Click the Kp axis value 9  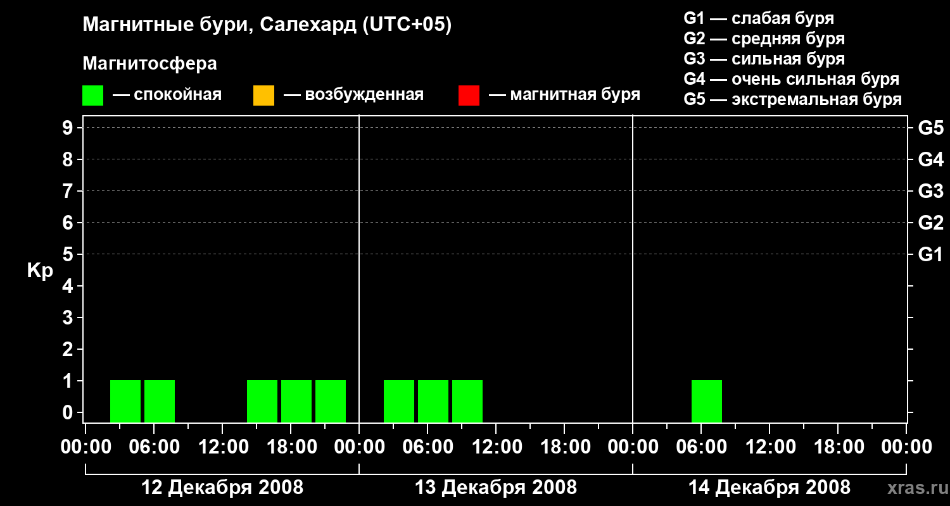[69, 128]
